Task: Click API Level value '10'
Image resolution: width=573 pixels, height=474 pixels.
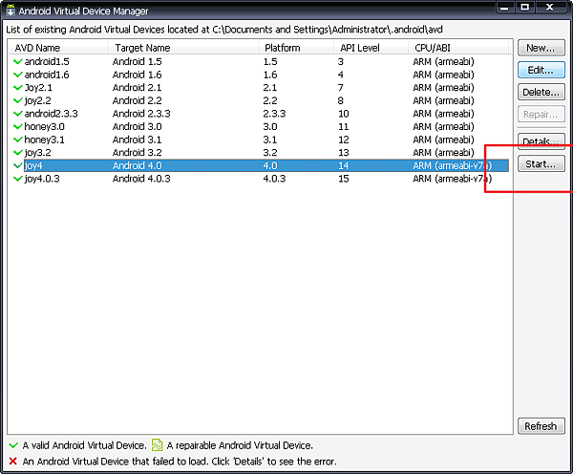Action: (x=344, y=114)
